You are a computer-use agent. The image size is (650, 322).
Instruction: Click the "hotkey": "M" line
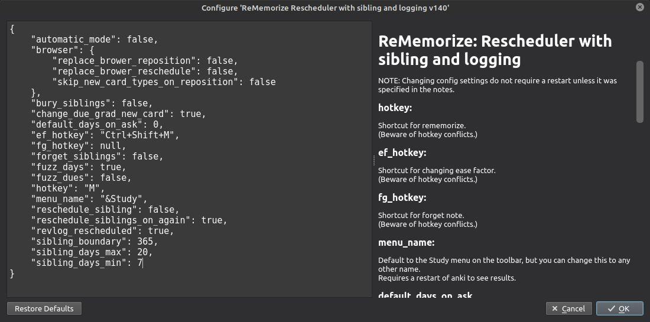click(68, 188)
